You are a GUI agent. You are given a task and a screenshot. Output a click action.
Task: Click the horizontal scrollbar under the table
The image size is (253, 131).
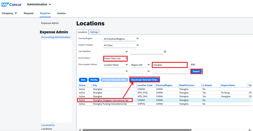click(137, 130)
